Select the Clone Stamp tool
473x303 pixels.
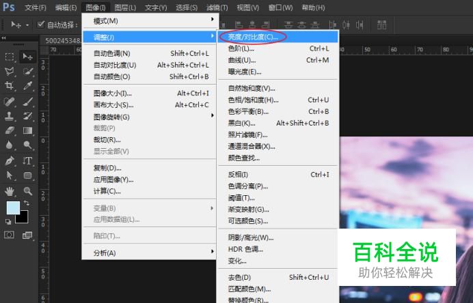coord(10,116)
